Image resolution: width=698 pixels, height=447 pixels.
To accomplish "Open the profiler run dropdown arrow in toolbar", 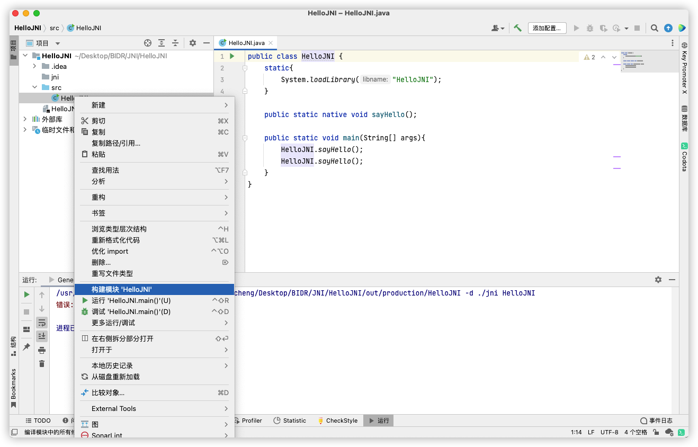I will click(627, 28).
